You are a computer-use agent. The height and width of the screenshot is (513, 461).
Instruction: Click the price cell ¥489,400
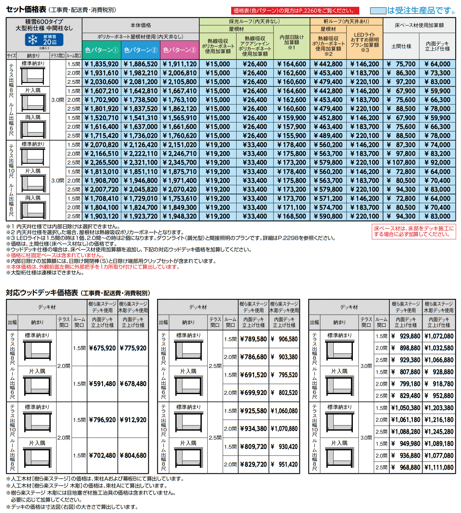pos(328,135)
